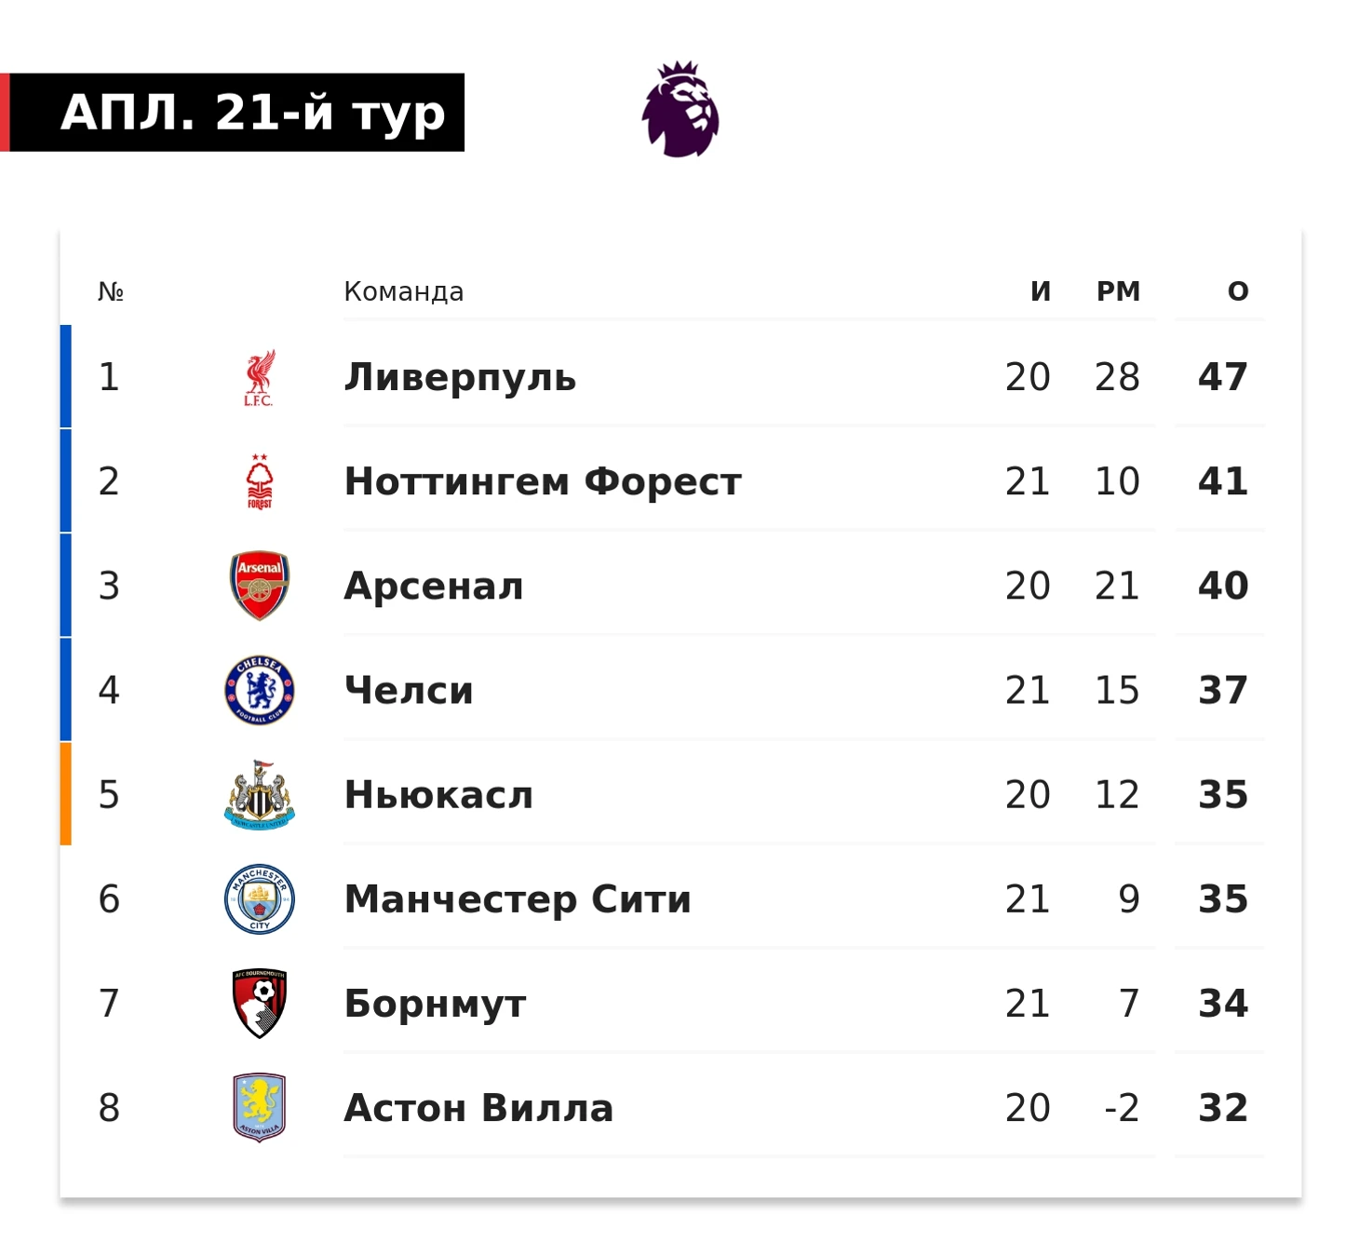1359x1242 pixels.
Task: Select the Астон Вилла team name
Action: point(478,1108)
